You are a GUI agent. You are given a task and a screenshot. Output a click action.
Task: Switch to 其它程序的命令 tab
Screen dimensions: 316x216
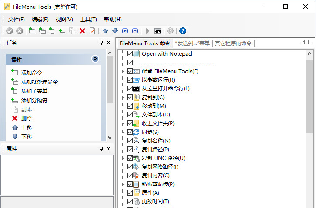[233, 43]
